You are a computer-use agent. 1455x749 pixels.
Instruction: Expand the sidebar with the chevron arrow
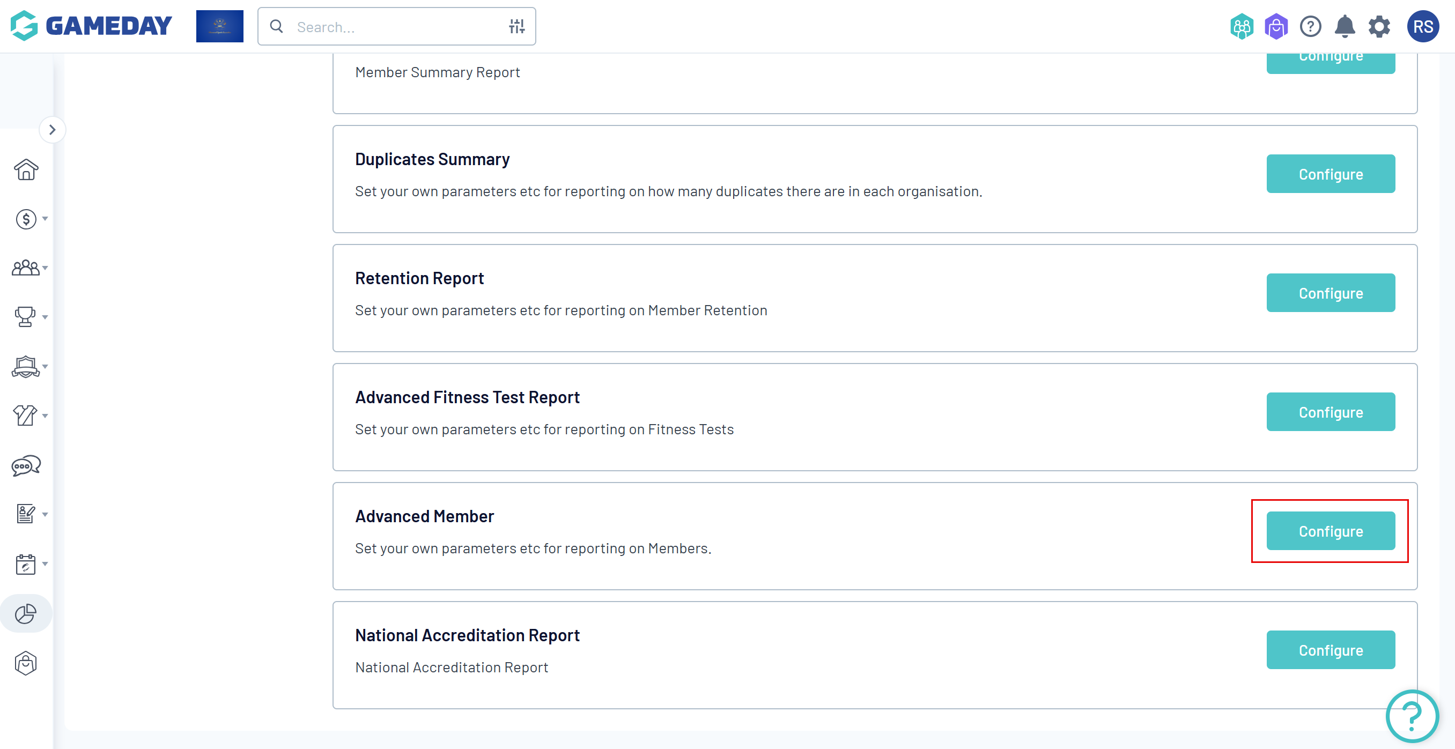pyautogui.click(x=53, y=130)
